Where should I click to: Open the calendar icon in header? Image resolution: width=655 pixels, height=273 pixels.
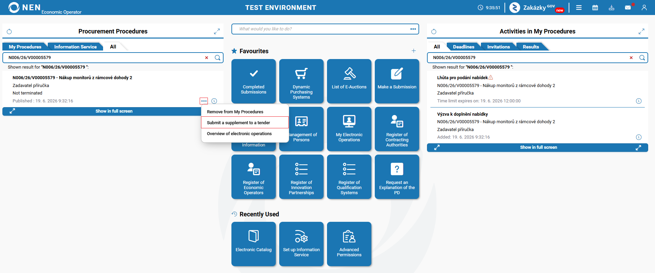595,8
